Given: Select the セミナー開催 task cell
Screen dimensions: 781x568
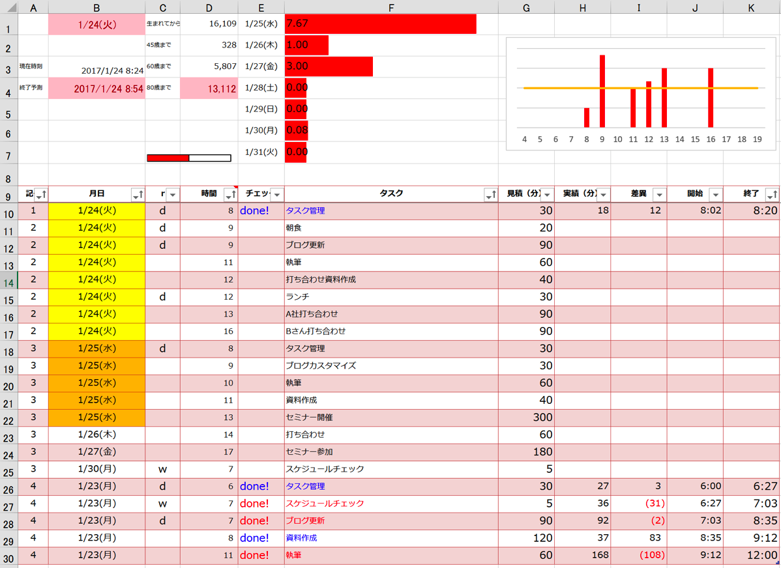Looking at the screenshot, I should pyautogui.click(x=392, y=418).
